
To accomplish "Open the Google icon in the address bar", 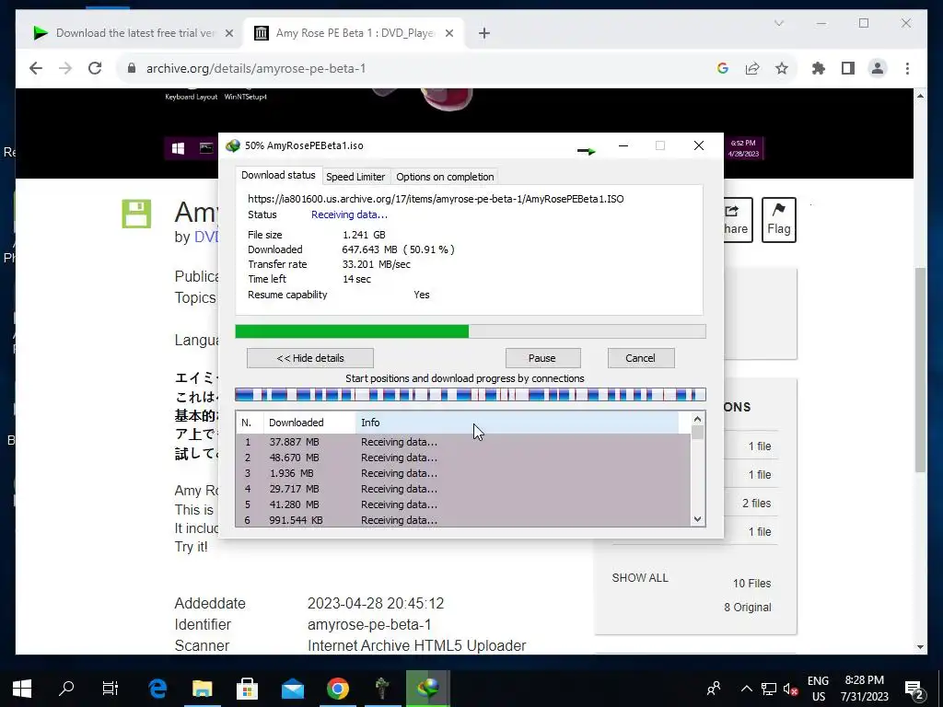I will pos(723,68).
